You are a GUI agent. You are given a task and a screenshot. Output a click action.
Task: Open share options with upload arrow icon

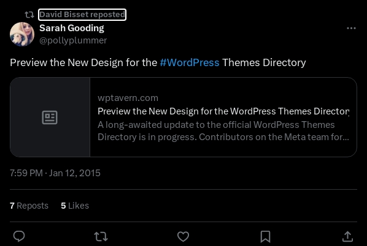(347, 236)
